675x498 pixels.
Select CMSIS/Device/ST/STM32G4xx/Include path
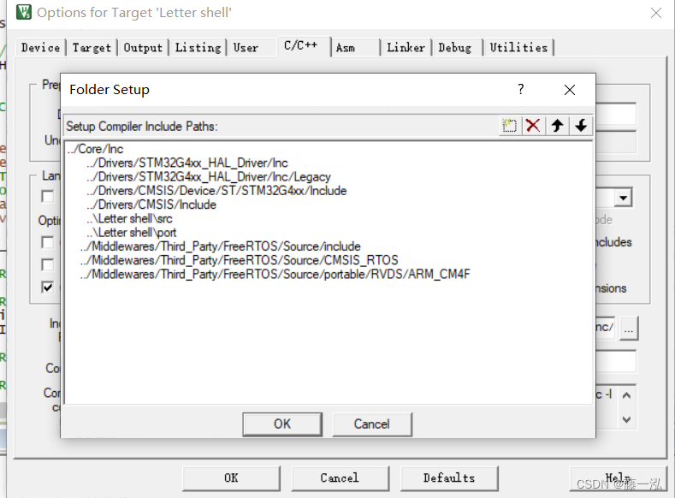[x=216, y=190]
